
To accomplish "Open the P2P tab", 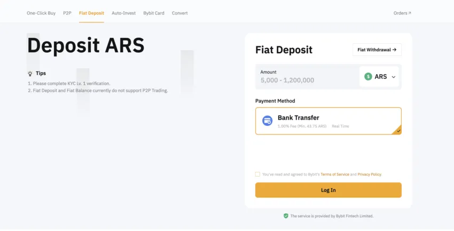I will [x=67, y=13].
